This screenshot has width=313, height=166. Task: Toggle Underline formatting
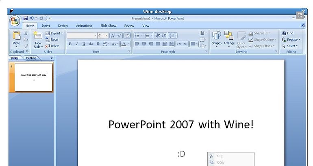pyautogui.click(x=84, y=44)
